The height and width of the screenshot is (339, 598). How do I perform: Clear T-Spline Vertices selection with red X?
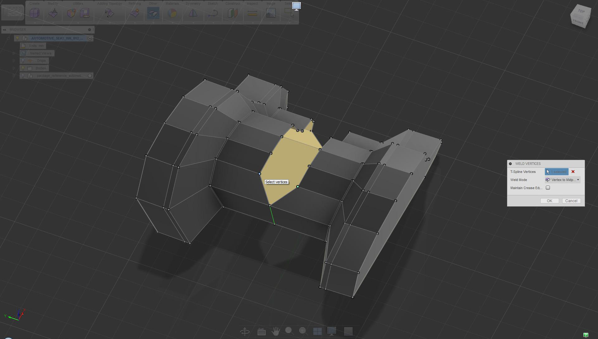[x=573, y=172]
